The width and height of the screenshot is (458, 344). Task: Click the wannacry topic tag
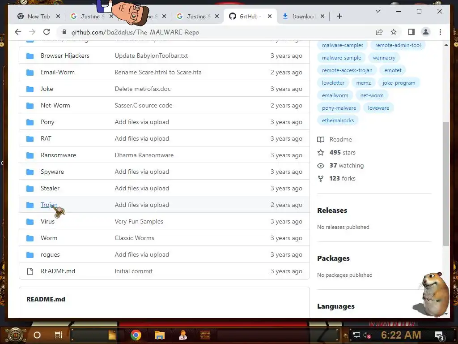click(x=384, y=58)
